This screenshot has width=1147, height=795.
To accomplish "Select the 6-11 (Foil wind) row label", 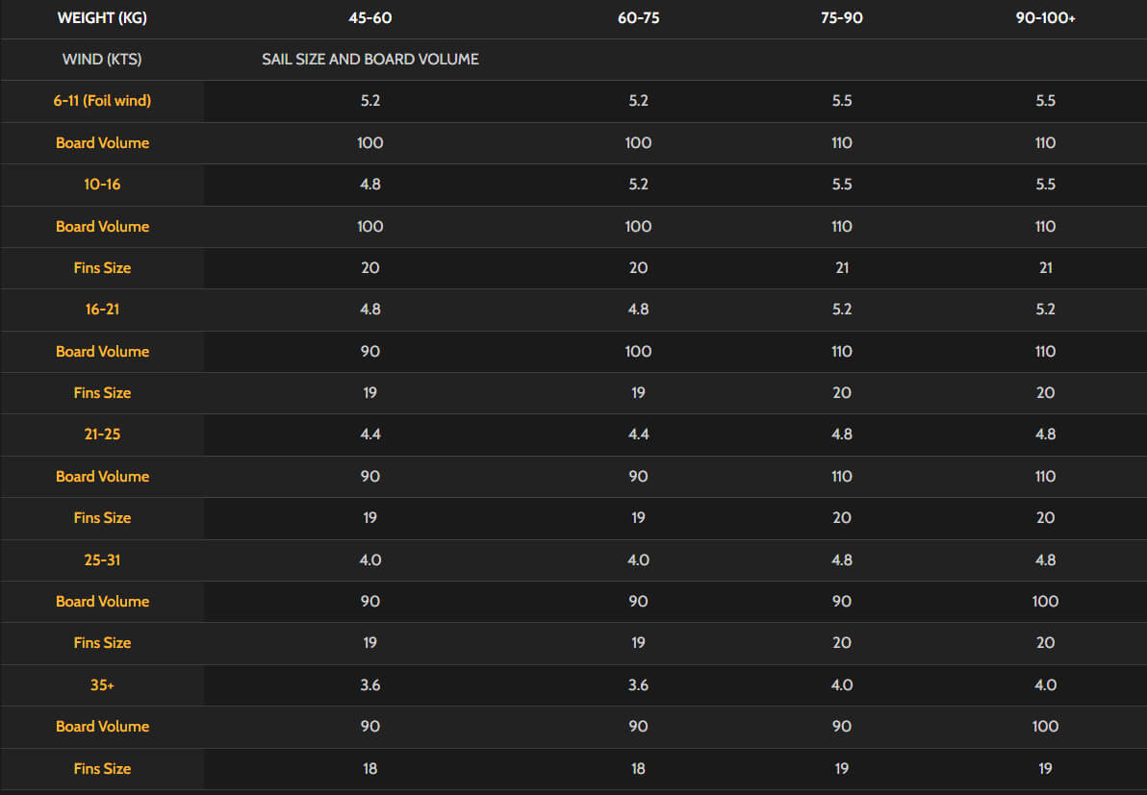I will point(102,101).
